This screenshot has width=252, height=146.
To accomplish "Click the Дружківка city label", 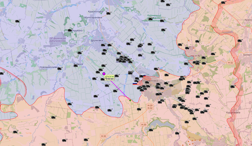I will (x=97, y=41).
